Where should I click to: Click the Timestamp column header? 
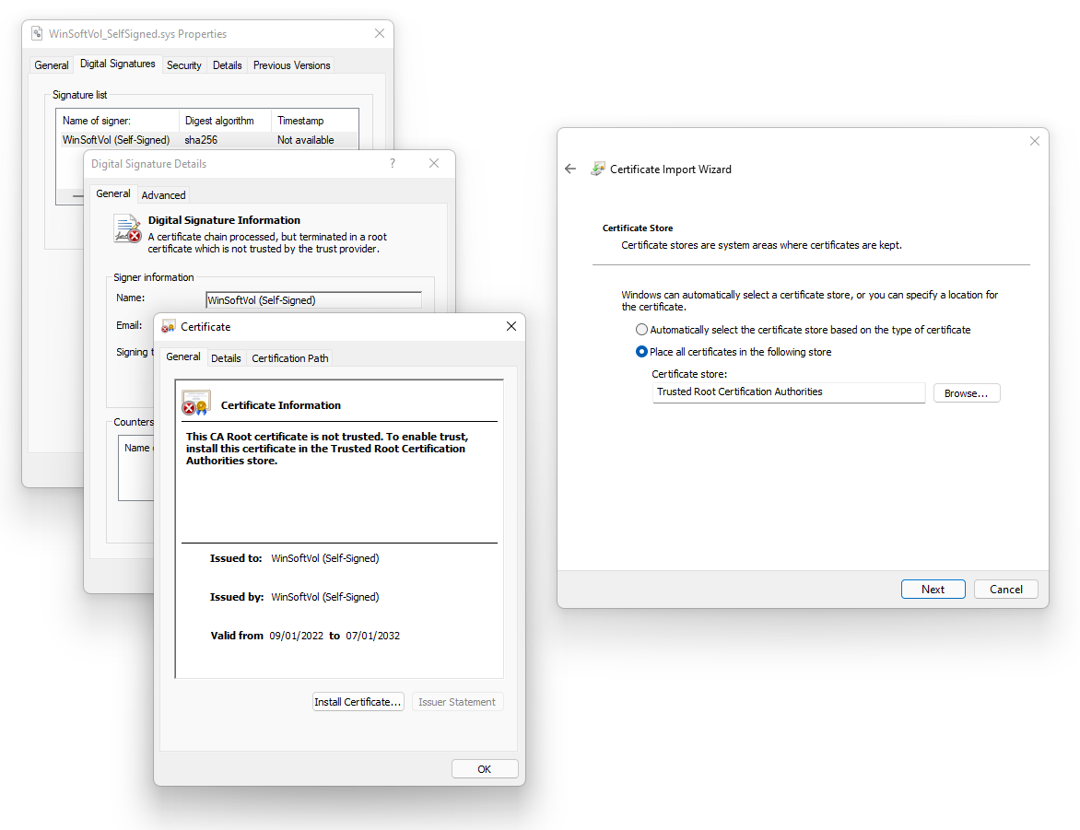pos(315,121)
